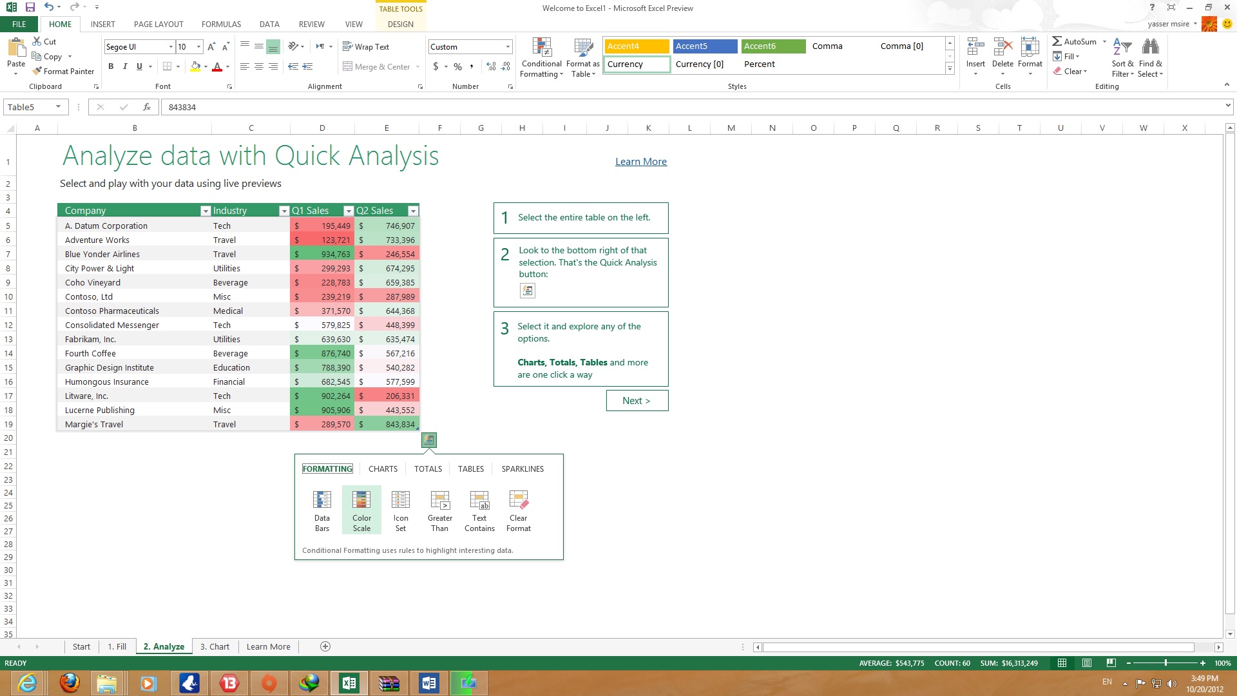This screenshot has height=696, width=1237.
Task: Toggle underline formatting
Action: 139,66
